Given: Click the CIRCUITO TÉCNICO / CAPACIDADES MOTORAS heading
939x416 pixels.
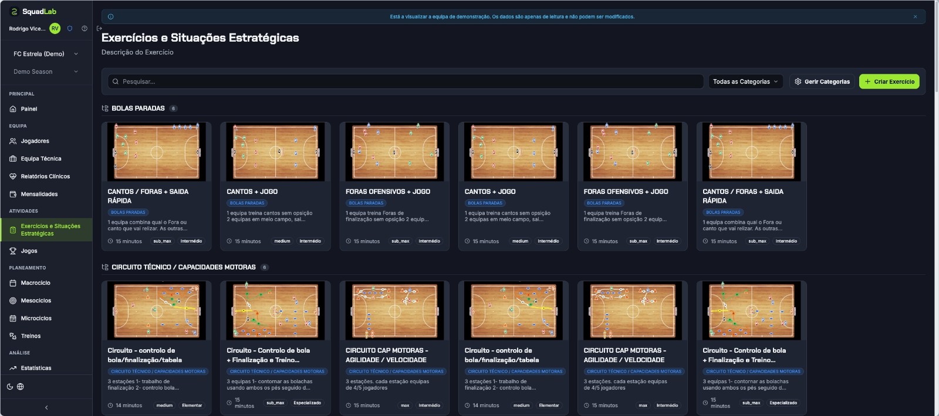Looking at the screenshot, I should pos(184,267).
